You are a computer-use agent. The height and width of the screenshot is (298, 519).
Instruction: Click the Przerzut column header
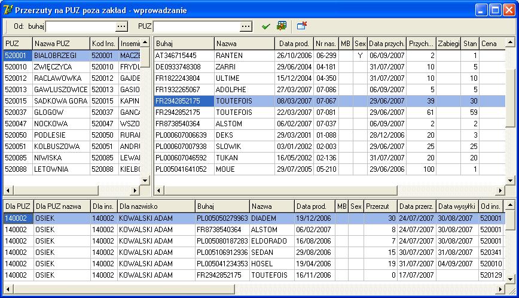[380, 206]
